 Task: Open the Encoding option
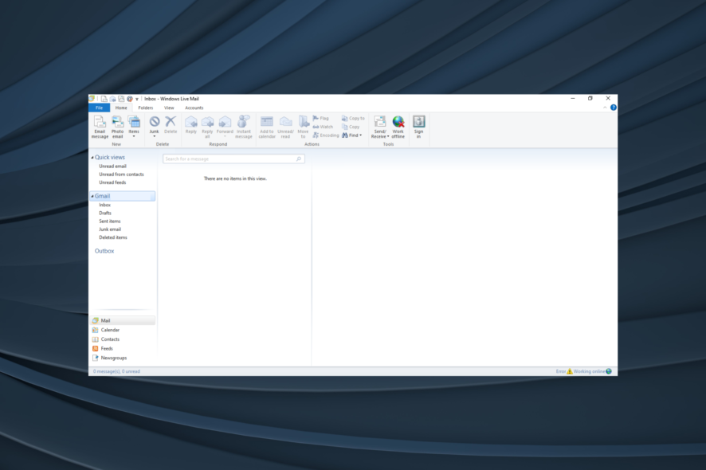point(326,135)
